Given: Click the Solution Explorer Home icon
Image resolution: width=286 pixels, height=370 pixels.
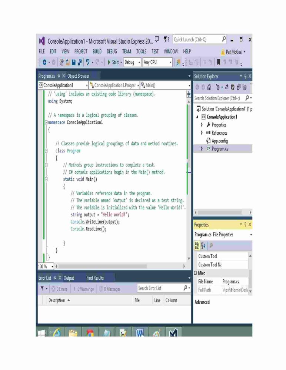Looking at the screenshot, I should tap(209, 87).
